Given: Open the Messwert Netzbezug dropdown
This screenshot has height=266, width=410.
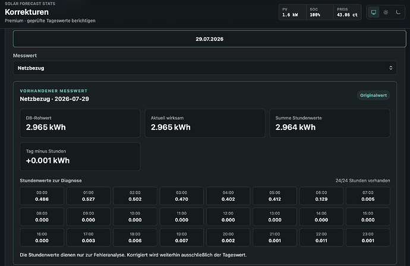Looking at the screenshot, I should coord(205,68).
